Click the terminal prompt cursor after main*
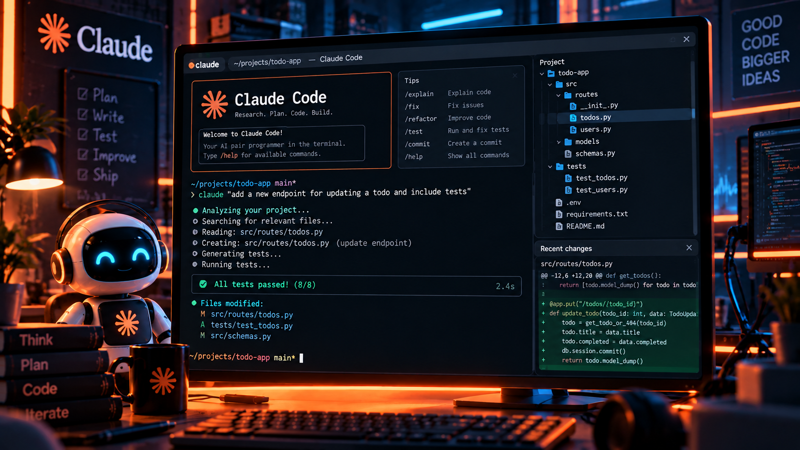Image resolution: width=800 pixels, height=450 pixels. point(301,358)
